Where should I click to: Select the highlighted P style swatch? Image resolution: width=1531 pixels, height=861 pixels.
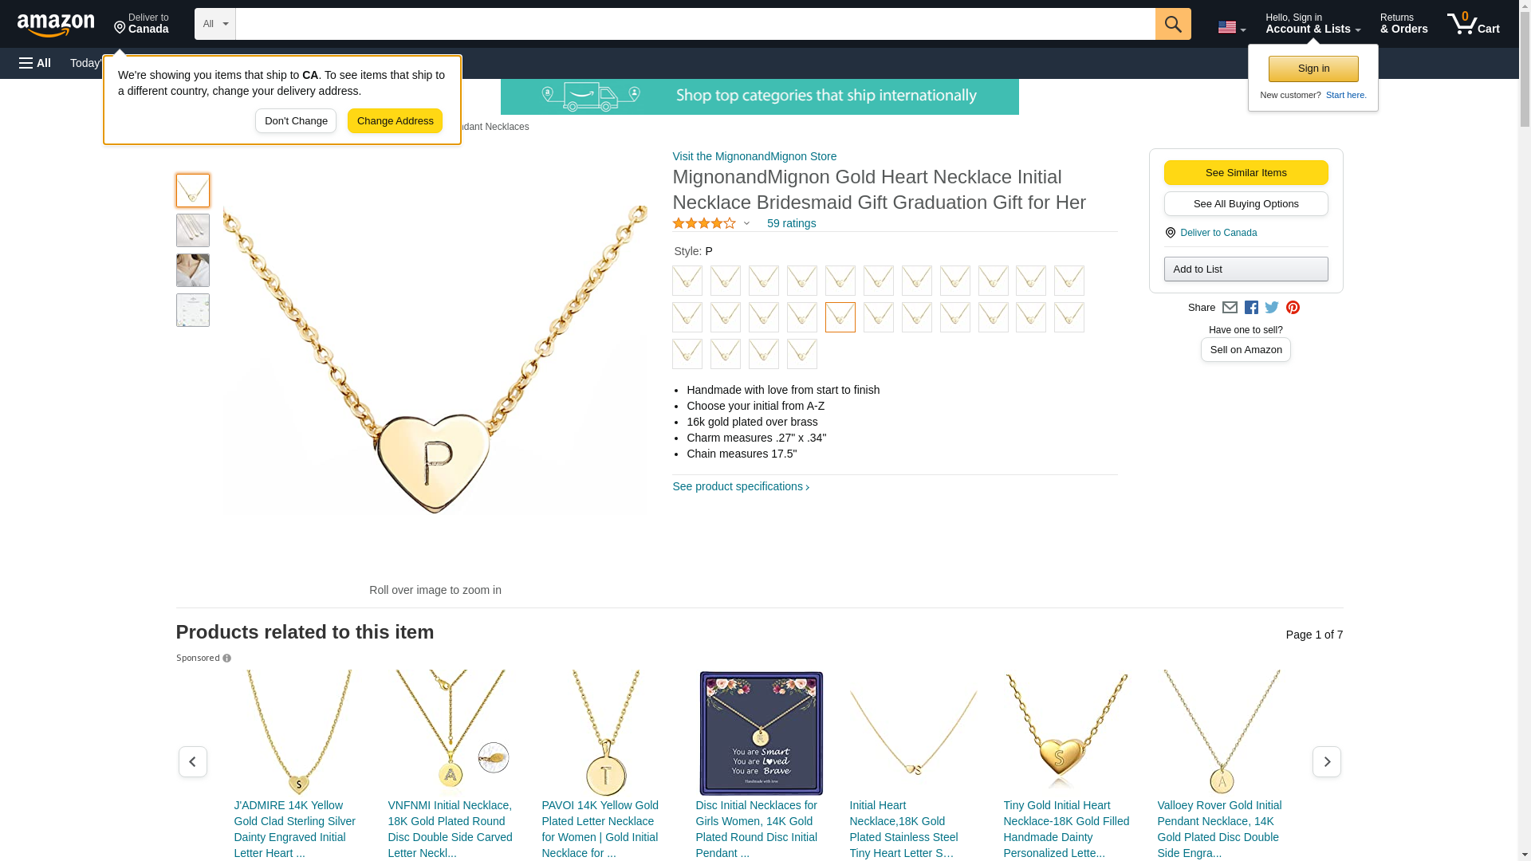[x=840, y=317]
